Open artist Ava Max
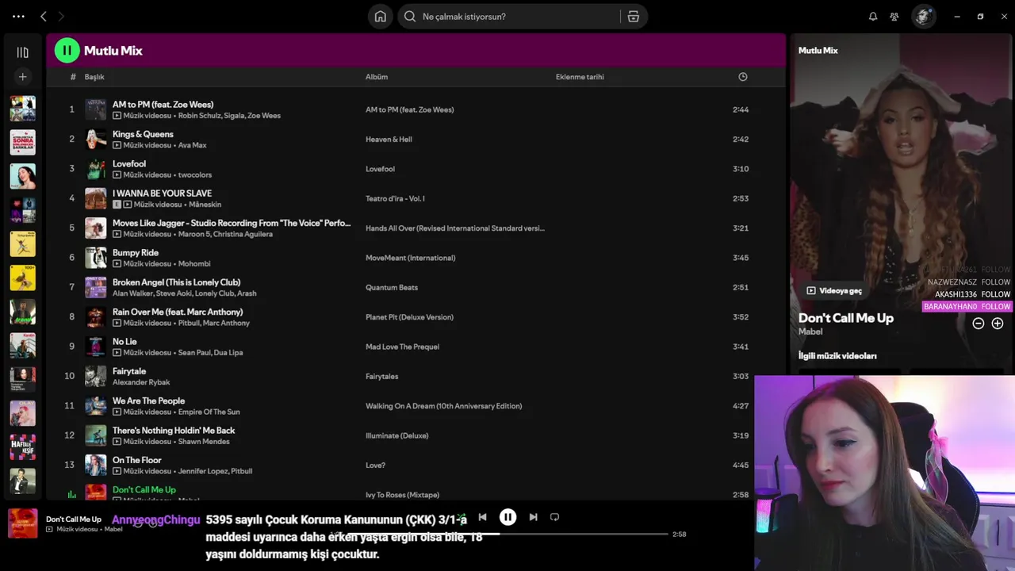 click(192, 145)
